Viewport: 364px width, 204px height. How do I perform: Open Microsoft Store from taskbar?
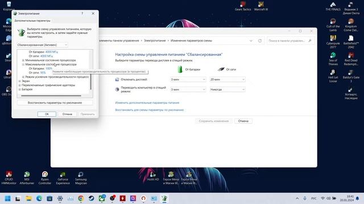point(49,198)
